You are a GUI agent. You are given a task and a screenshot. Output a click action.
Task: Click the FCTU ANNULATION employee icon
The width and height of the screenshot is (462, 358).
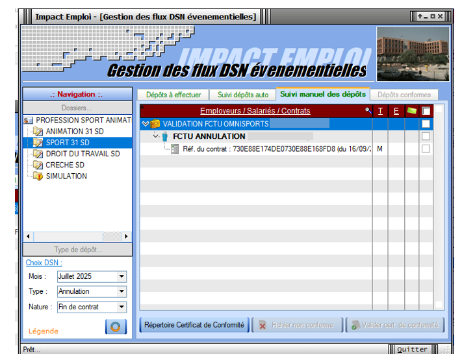165,137
